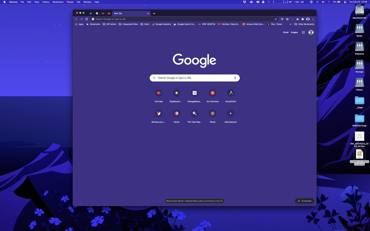This screenshot has width=370, height=231.
Task: Open the Home shortcut tile
Action: click(177, 116)
